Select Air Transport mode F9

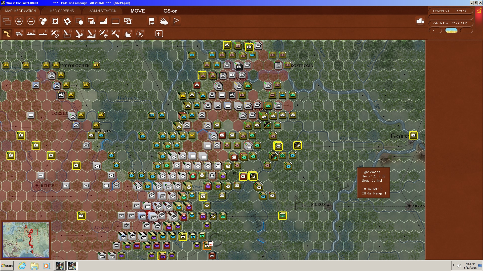[103, 33]
